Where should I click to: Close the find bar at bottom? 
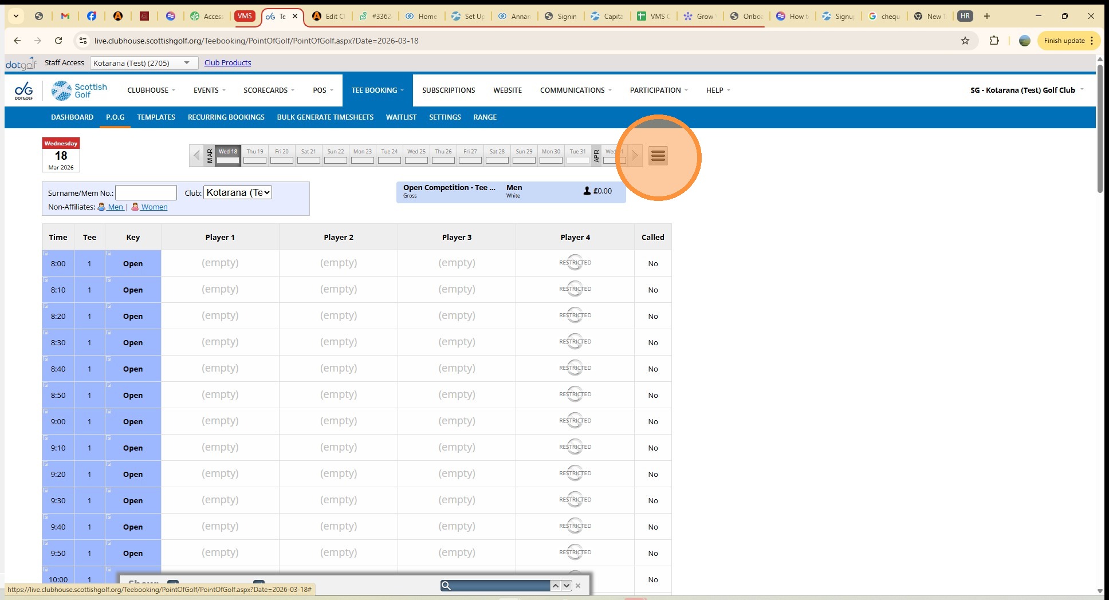pos(578,586)
